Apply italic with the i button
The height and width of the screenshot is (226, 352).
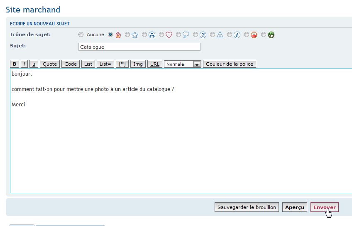(24, 64)
